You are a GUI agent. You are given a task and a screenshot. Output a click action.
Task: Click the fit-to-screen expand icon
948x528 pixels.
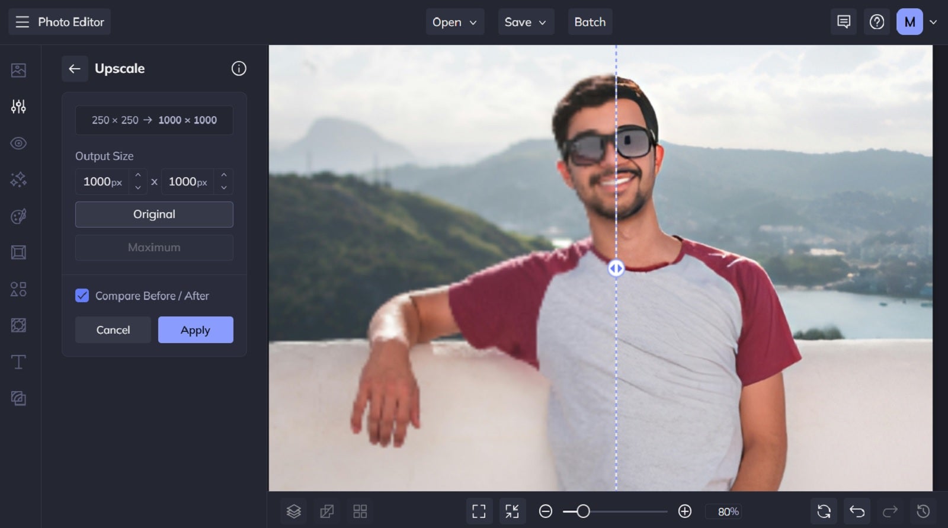click(479, 511)
